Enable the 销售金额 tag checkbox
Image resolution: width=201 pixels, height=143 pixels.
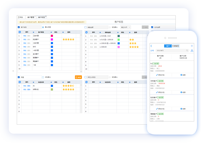click(x=85, y=27)
